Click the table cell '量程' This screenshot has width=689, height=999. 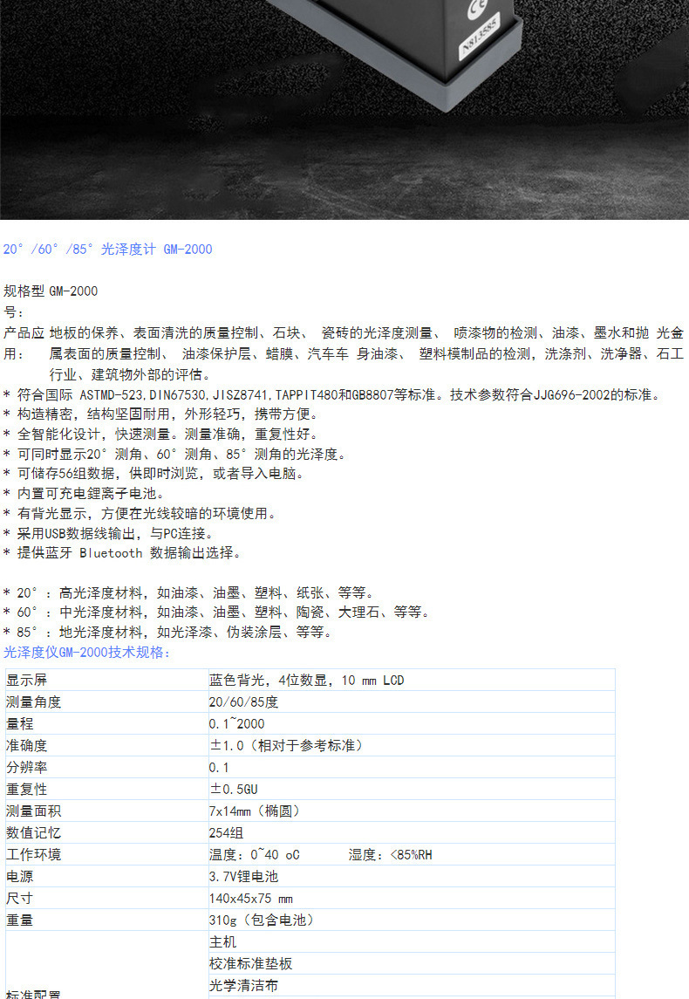(107, 724)
